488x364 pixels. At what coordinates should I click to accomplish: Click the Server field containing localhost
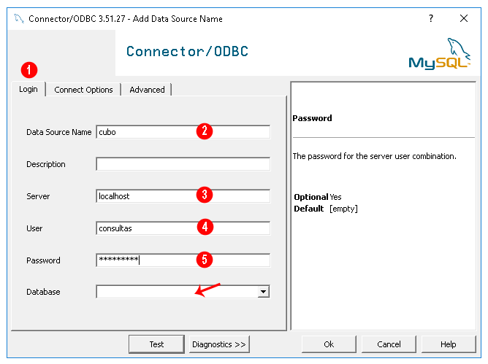pyautogui.click(x=183, y=196)
